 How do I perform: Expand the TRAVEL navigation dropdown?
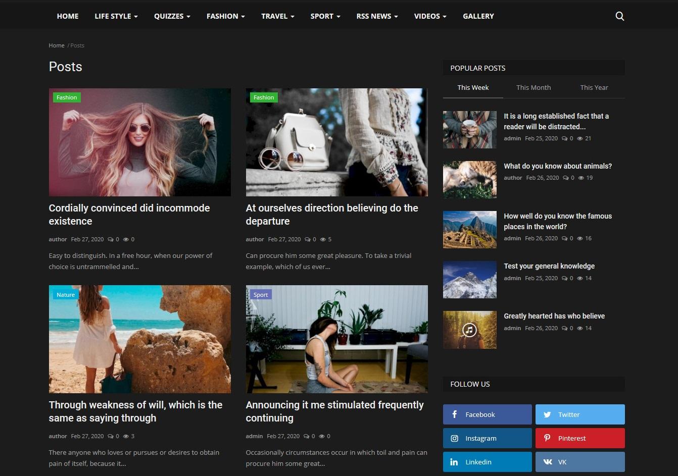(277, 16)
